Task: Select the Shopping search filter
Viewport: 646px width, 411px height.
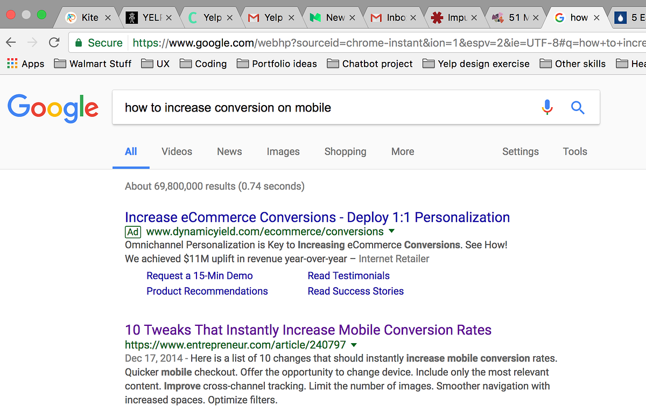Action: pos(345,152)
